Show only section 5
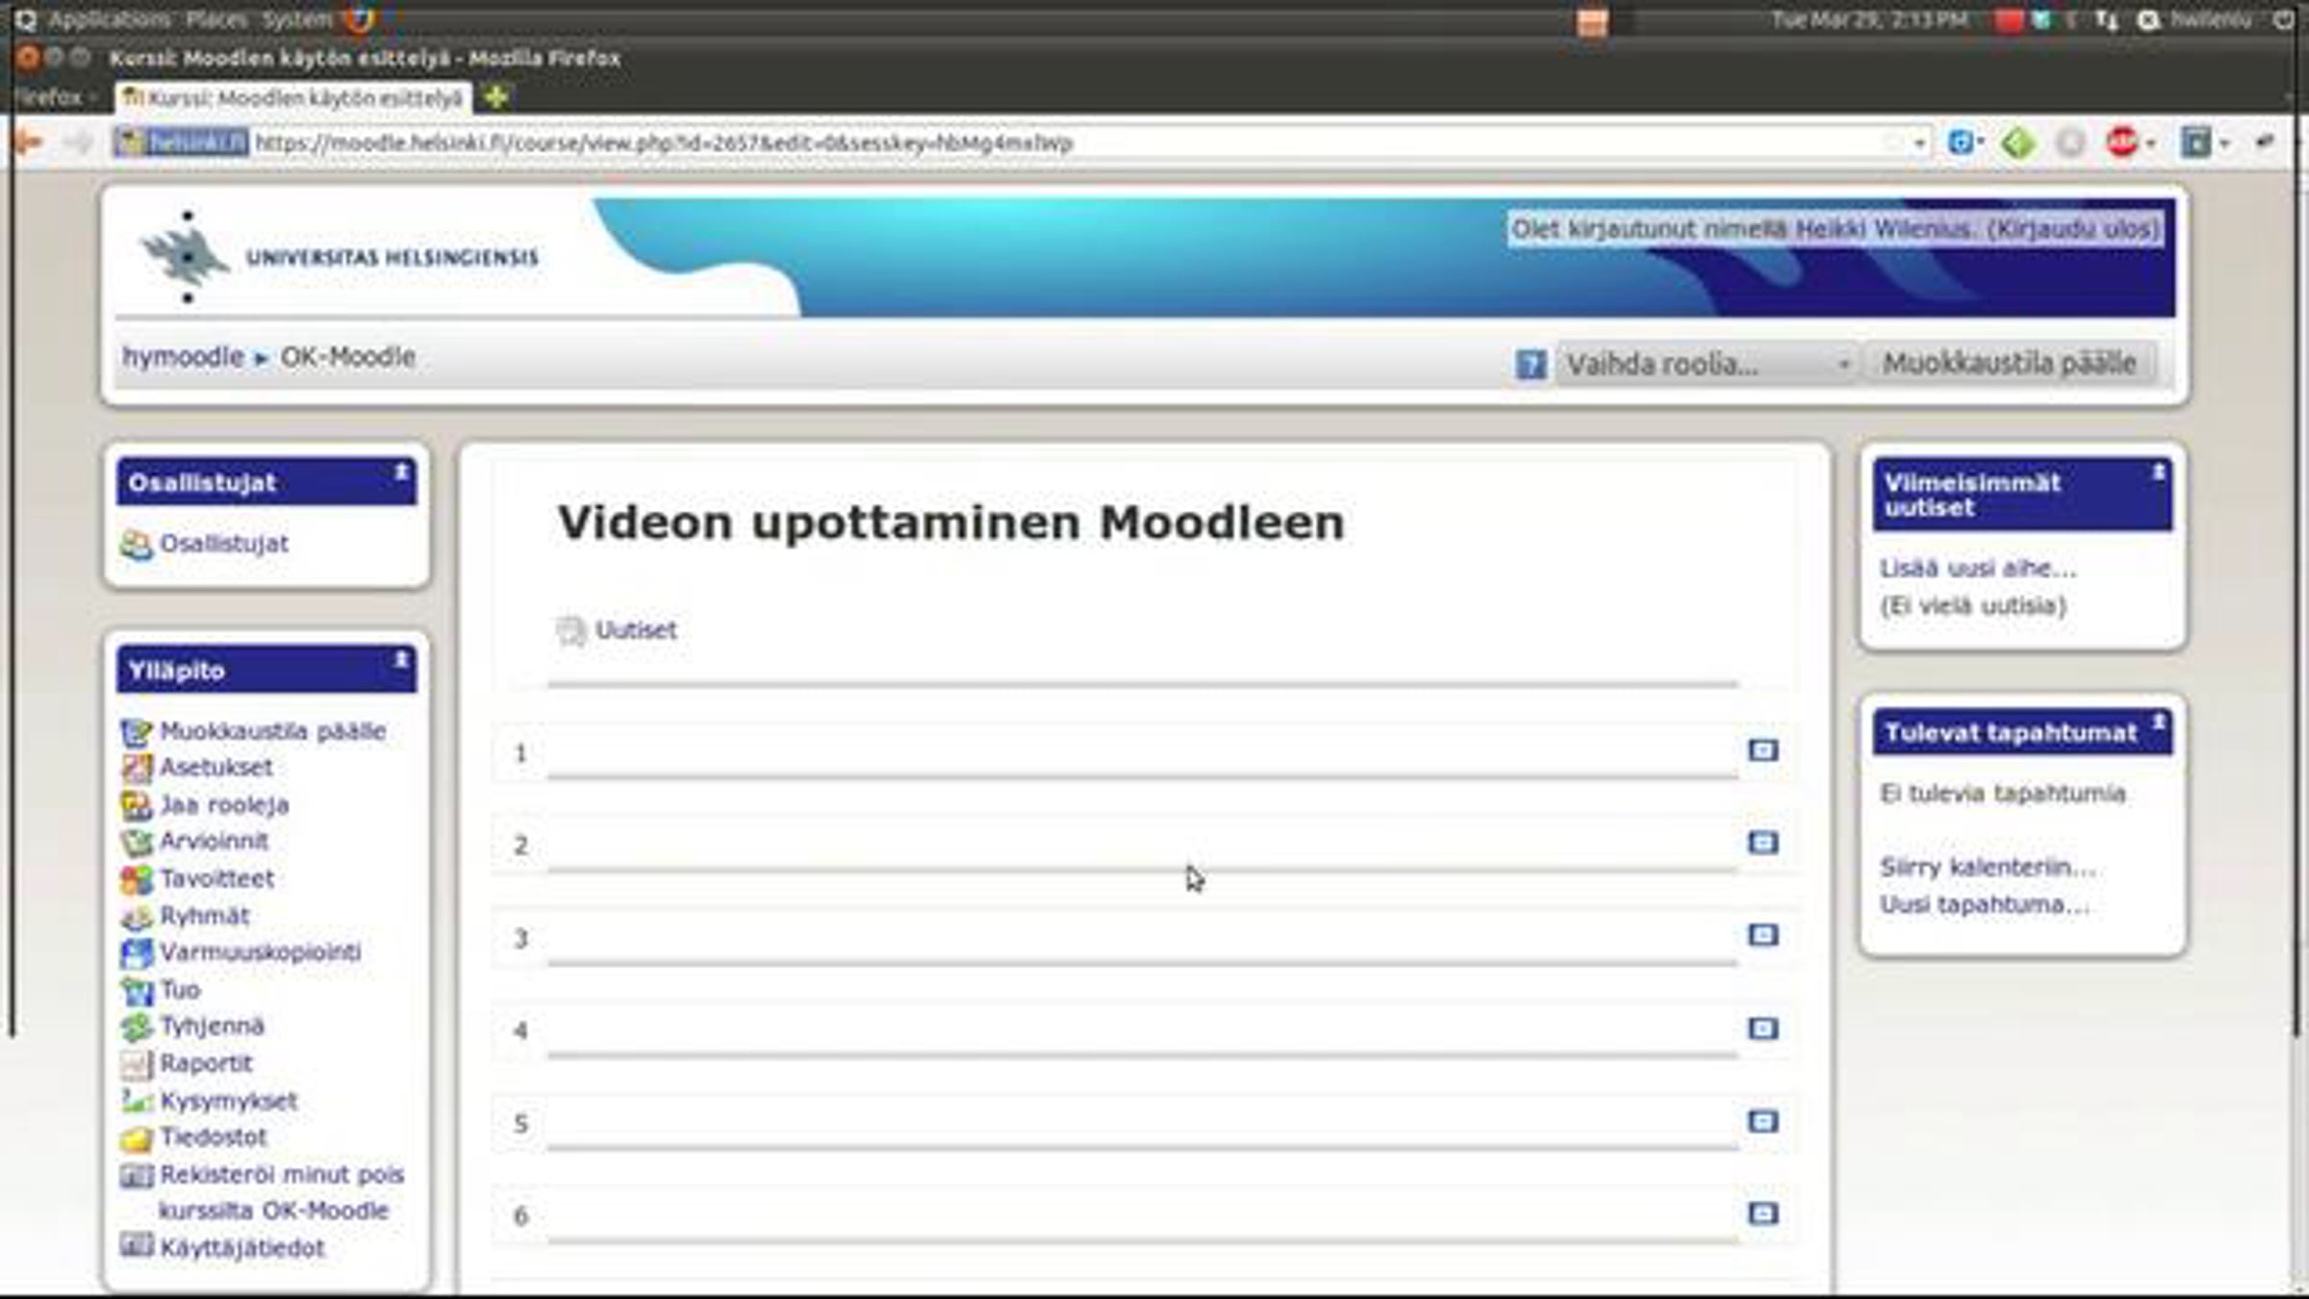 pyautogui.click(x=1763, y=1121)
